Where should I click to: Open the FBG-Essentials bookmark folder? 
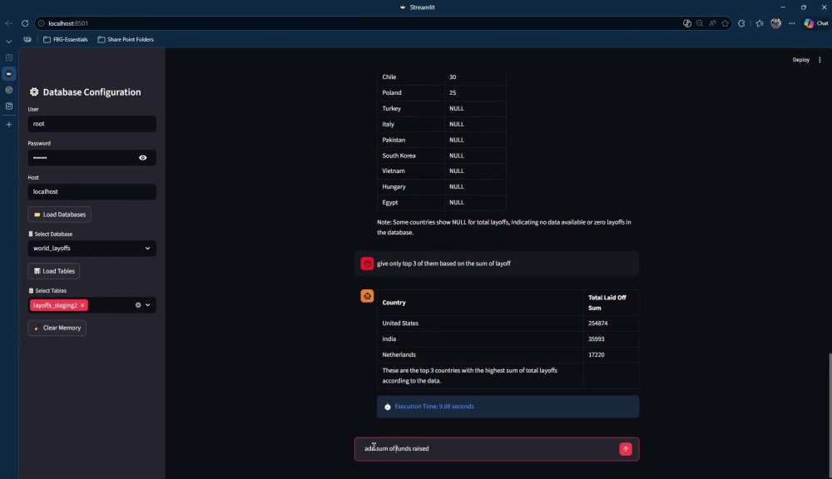(x=65, y=39)
